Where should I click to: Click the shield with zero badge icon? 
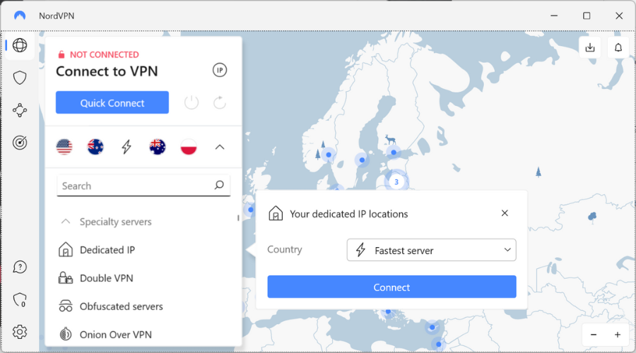pos(20,300)
